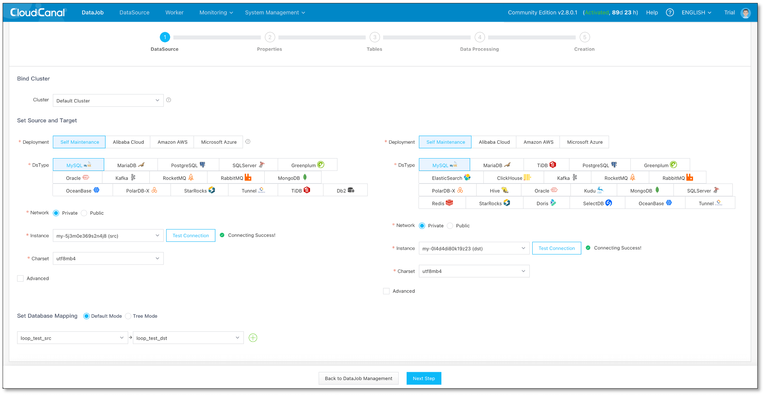Click target Test Connection button
764x396 pixels.
[x=556, y=248]
